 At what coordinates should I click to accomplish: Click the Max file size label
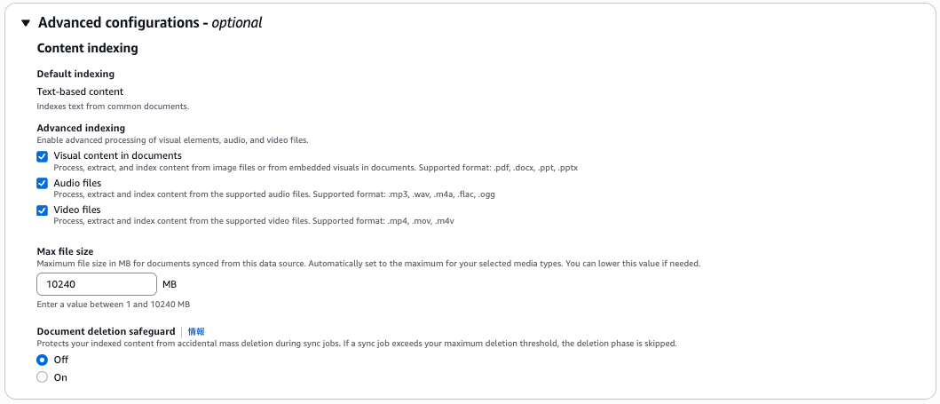66,251
